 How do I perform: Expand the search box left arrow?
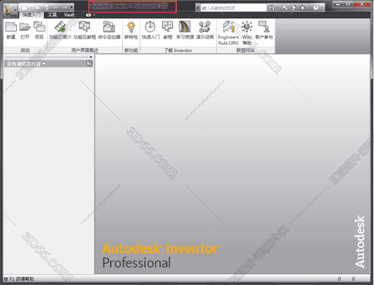(x=198, y=8)
